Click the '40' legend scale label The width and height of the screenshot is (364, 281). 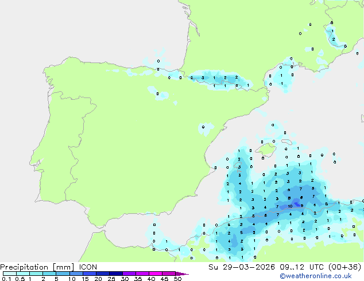[151, 279]
